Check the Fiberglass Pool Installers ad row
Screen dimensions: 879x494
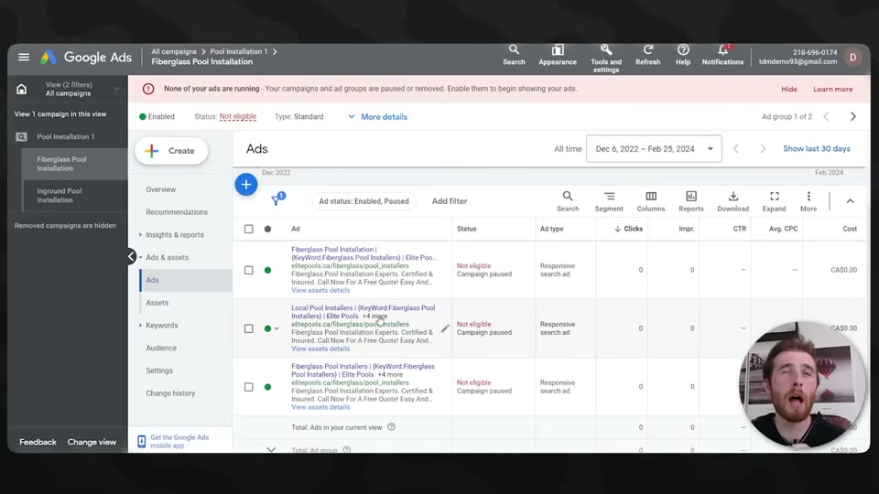click(x=248, y=386)
